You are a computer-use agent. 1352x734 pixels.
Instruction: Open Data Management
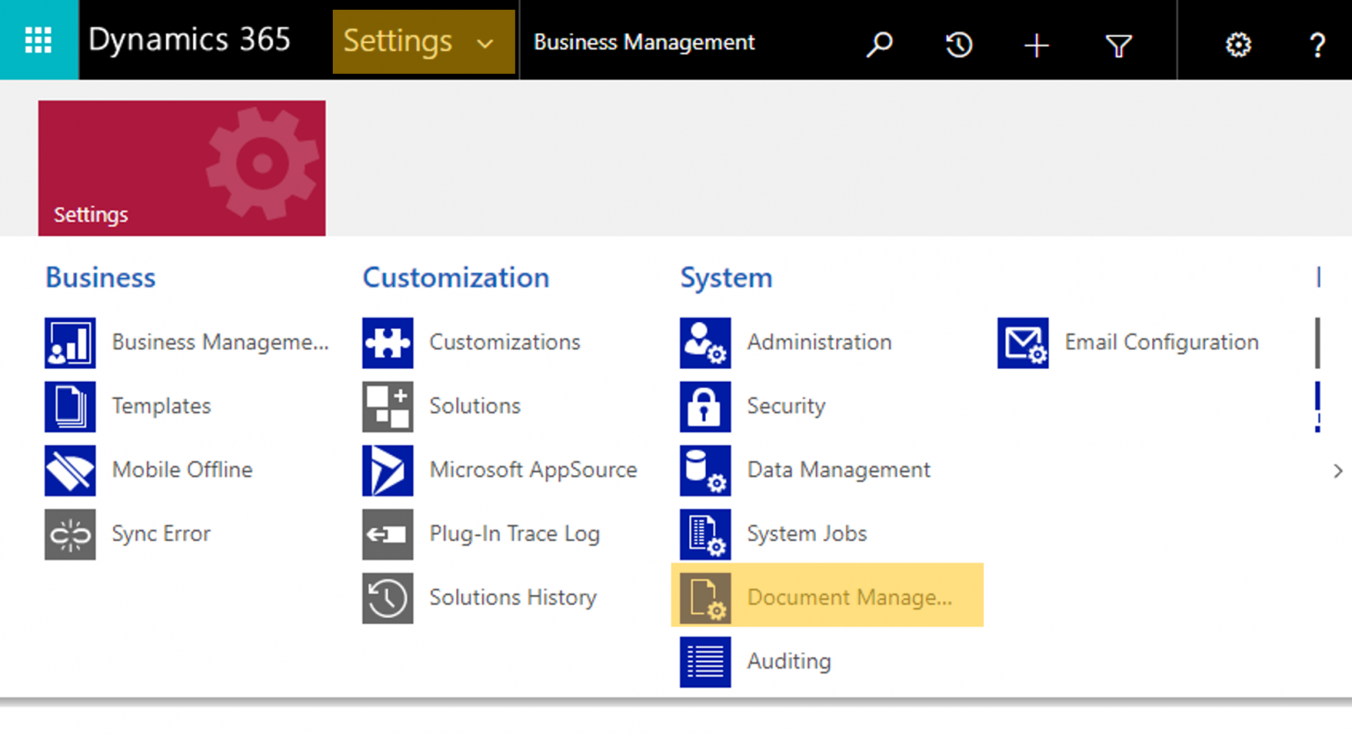(x=838, y=470)
